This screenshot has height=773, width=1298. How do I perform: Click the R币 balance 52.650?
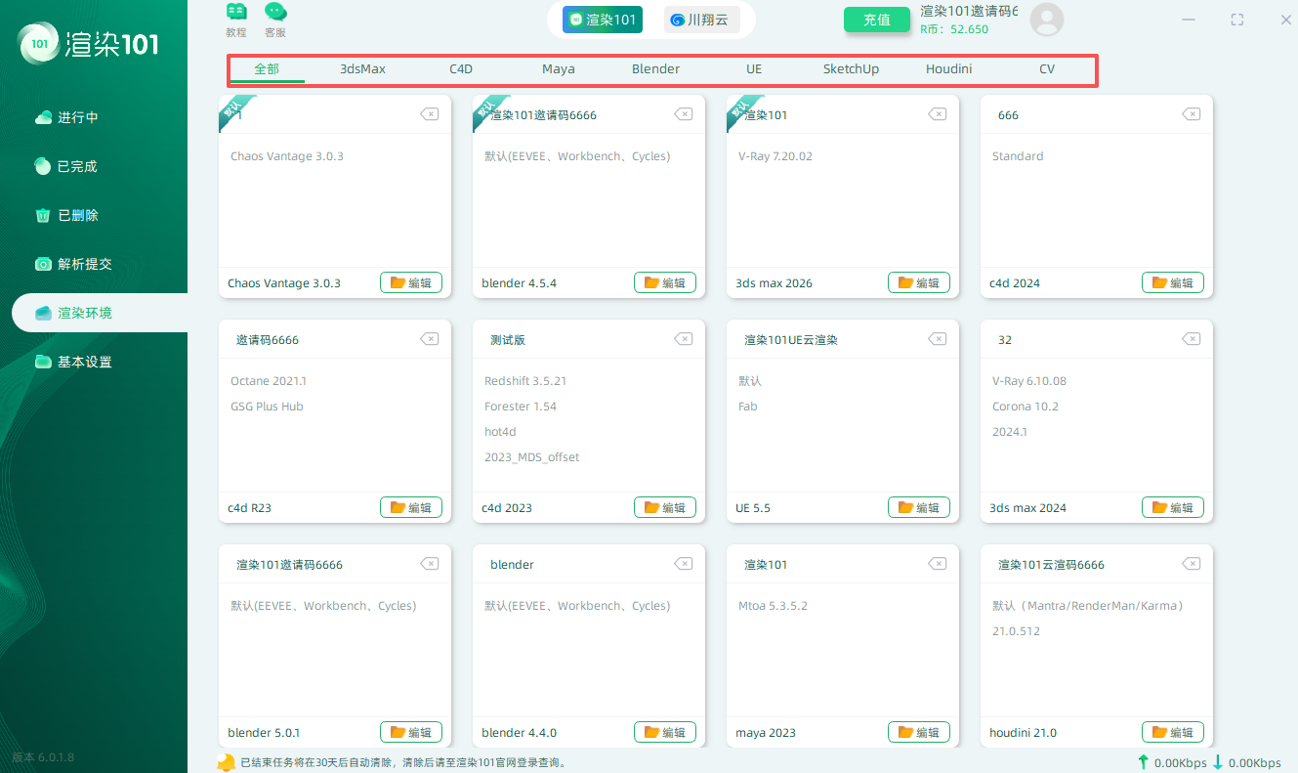[954, 29]
